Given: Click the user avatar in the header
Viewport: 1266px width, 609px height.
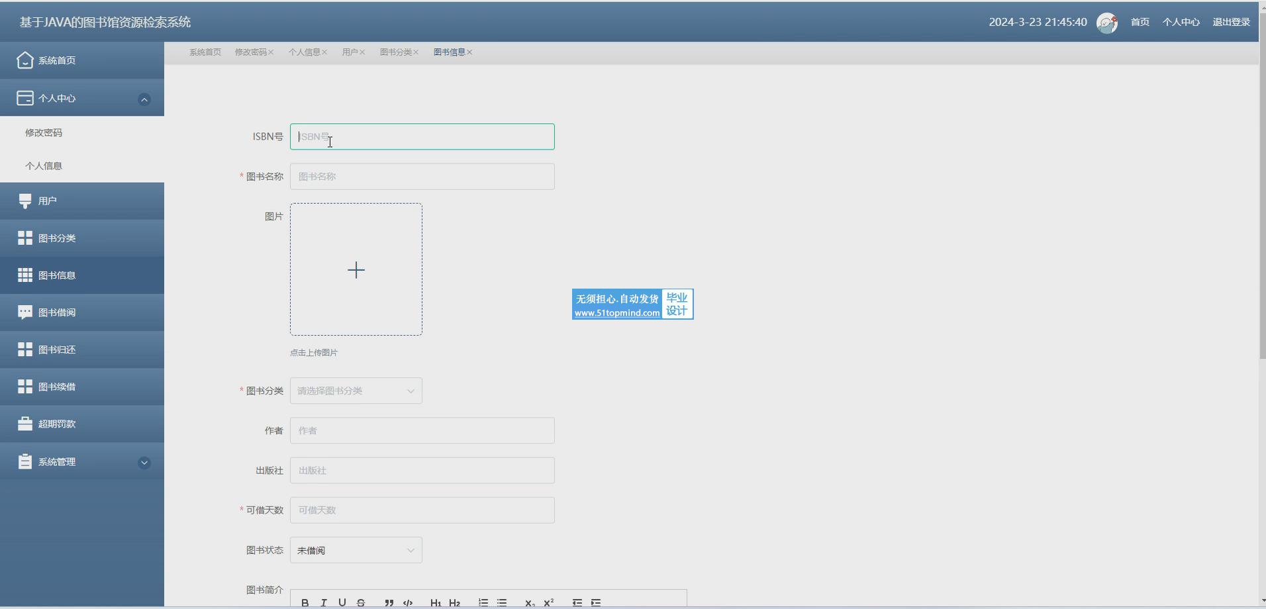Looking at the screenshot, I should pos(1106,23).
